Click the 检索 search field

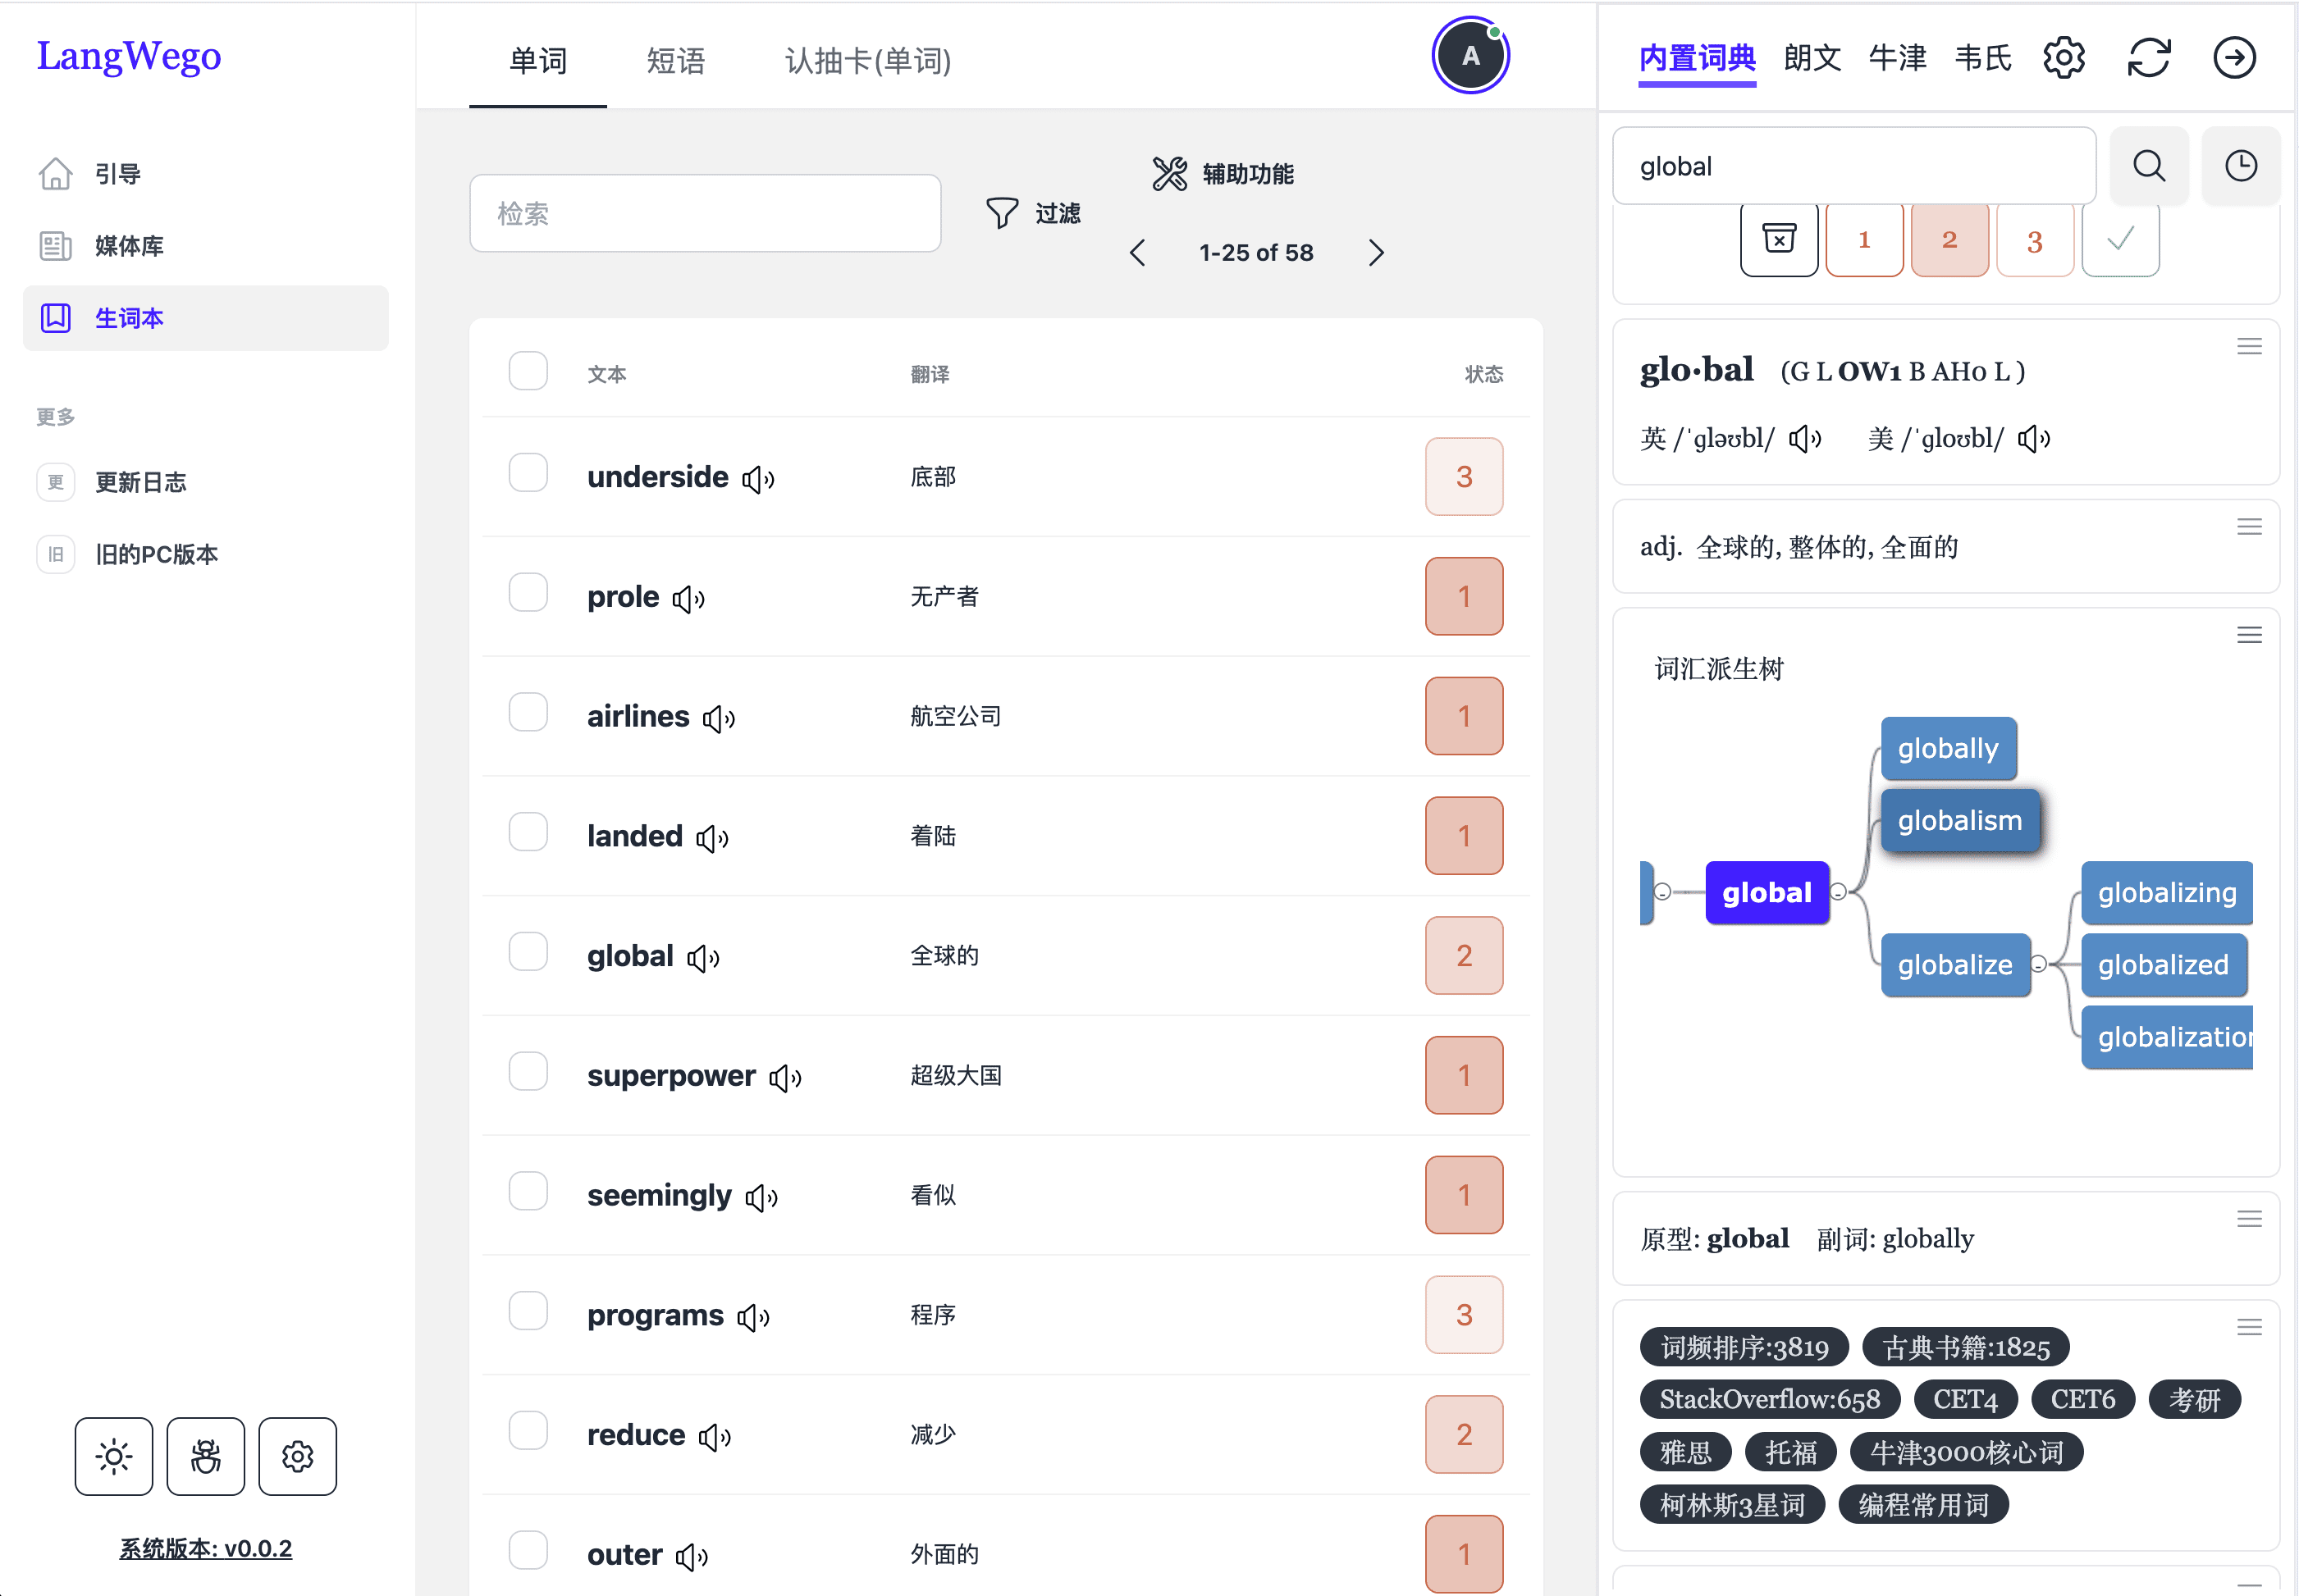coord(706,213)
